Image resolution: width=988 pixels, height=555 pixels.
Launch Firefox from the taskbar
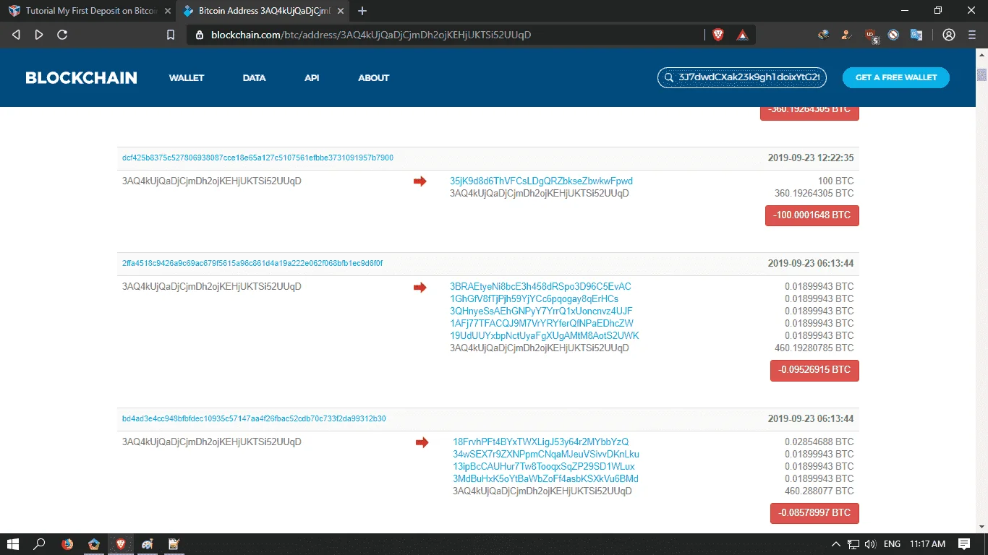[67, 544]
